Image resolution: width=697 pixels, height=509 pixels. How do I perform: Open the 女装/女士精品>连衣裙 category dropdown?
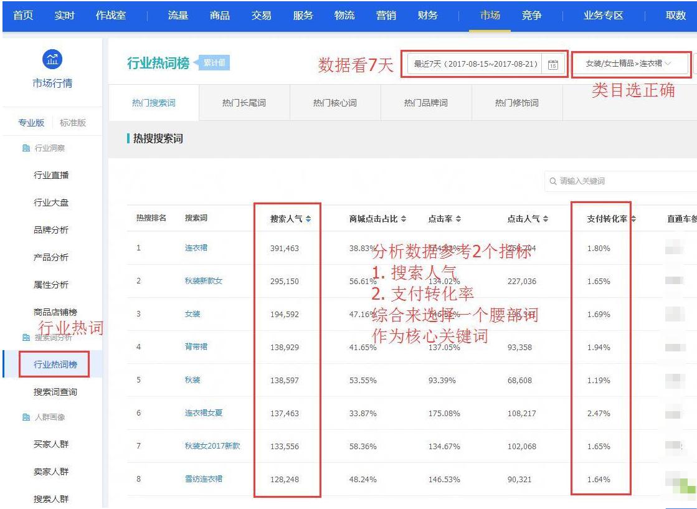630,63
